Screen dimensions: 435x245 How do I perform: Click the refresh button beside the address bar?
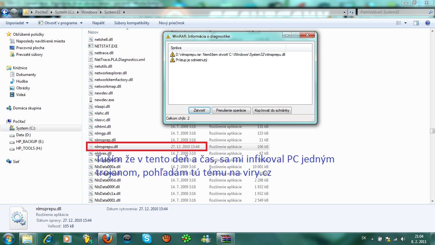(352, 12)
